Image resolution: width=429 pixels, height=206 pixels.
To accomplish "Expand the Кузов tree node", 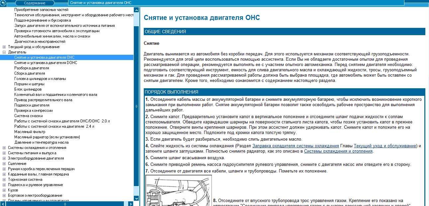I will (4, 190).
